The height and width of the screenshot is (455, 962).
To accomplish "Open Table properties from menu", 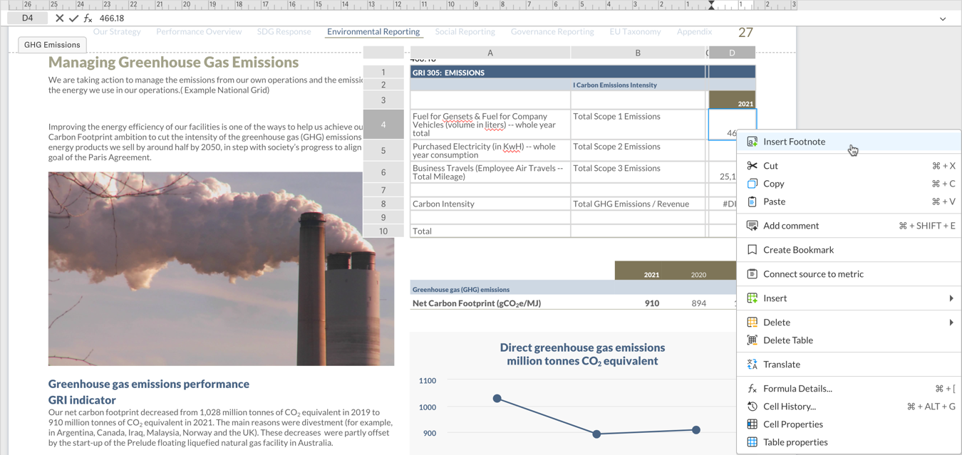I will (x=849, y=442).
